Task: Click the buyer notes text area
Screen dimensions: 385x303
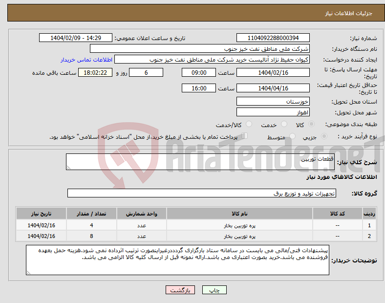Action: [x=177, y=260]
